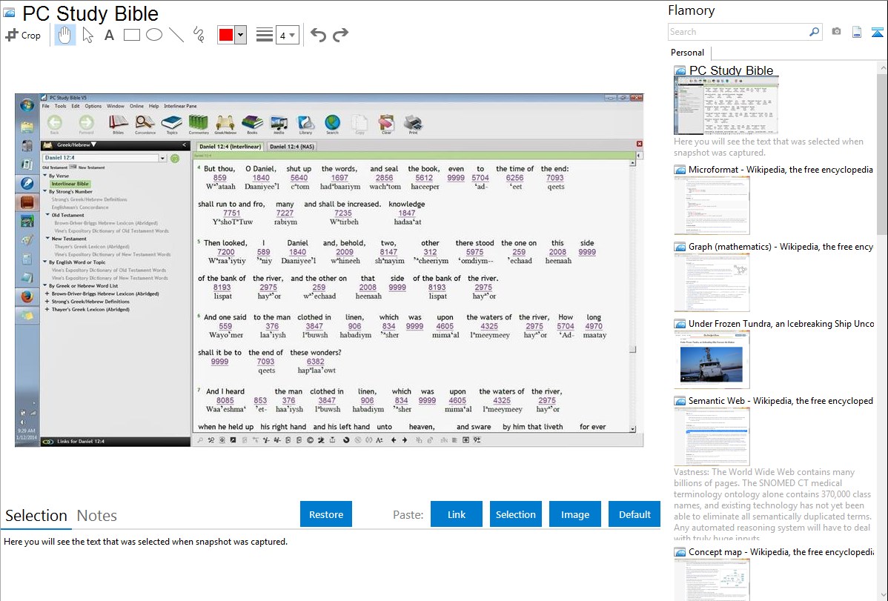888x601 pixels.
Task: Click the Books stack icon in PC Study Bible
Action: pyautogui.click(x=252, y=124)
